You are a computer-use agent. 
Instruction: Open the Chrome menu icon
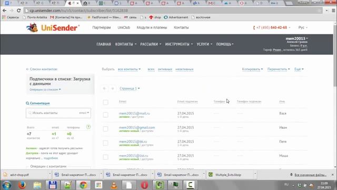[333, 11]
